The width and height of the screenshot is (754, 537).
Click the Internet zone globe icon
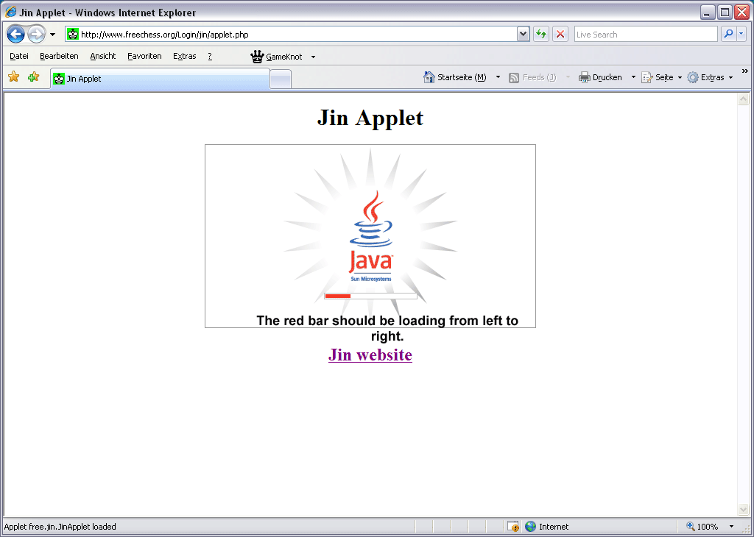click(x=530, y=527)
